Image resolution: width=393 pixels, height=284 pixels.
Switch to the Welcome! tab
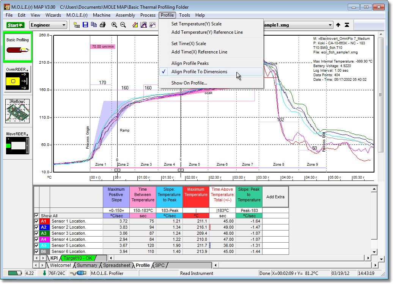pyautogui.click(x=60, y=265)
